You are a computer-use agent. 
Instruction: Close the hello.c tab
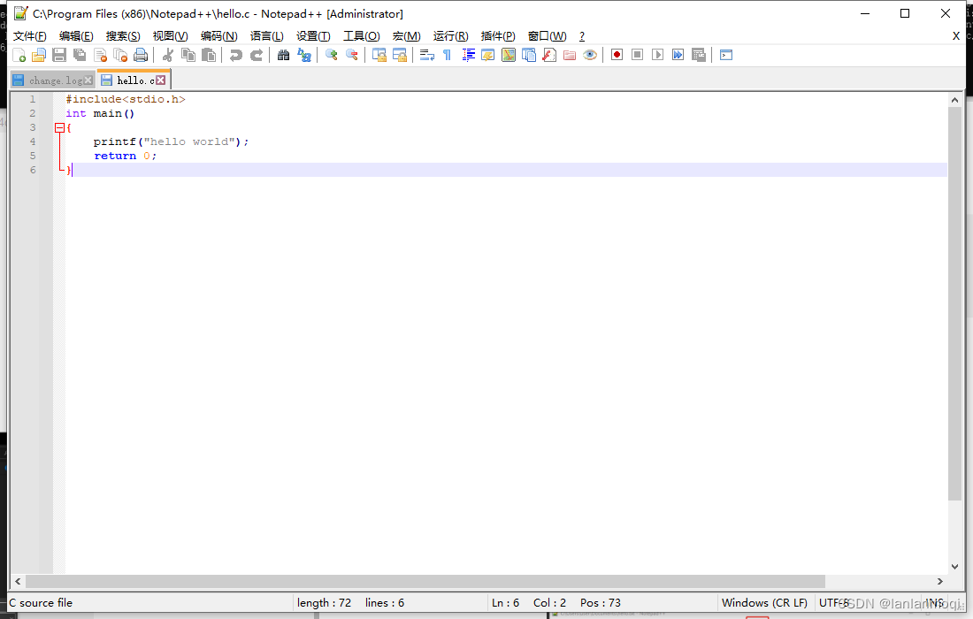click(x=161, y=79)
